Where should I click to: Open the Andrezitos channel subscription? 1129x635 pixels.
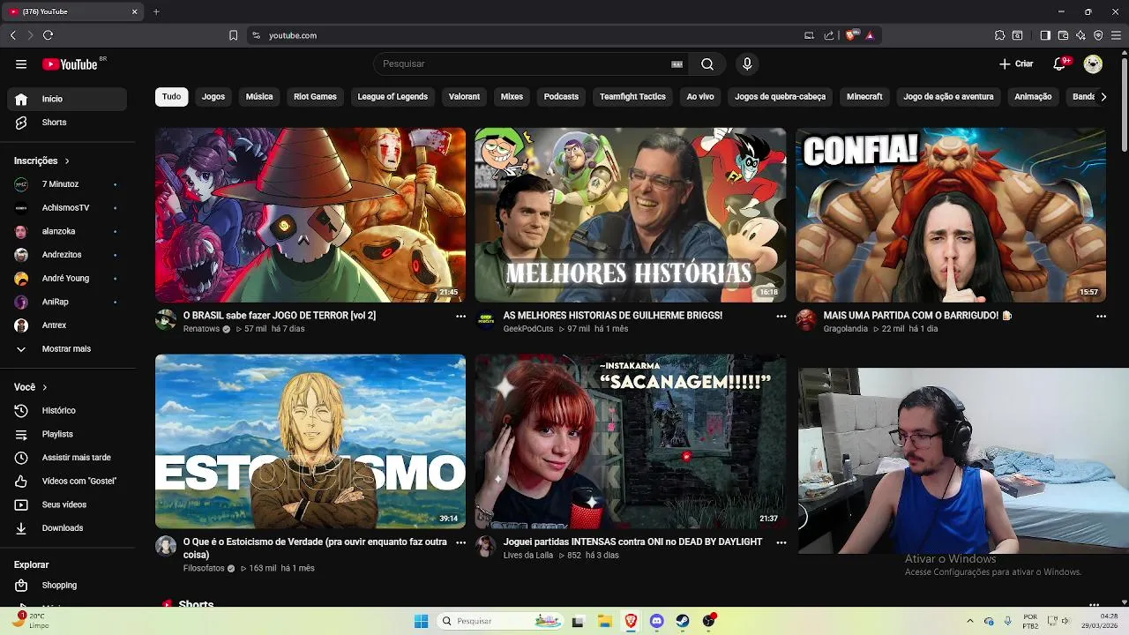click(67, 255)
